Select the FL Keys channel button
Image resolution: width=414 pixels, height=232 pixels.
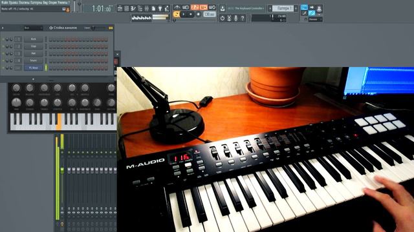point(33,68)
